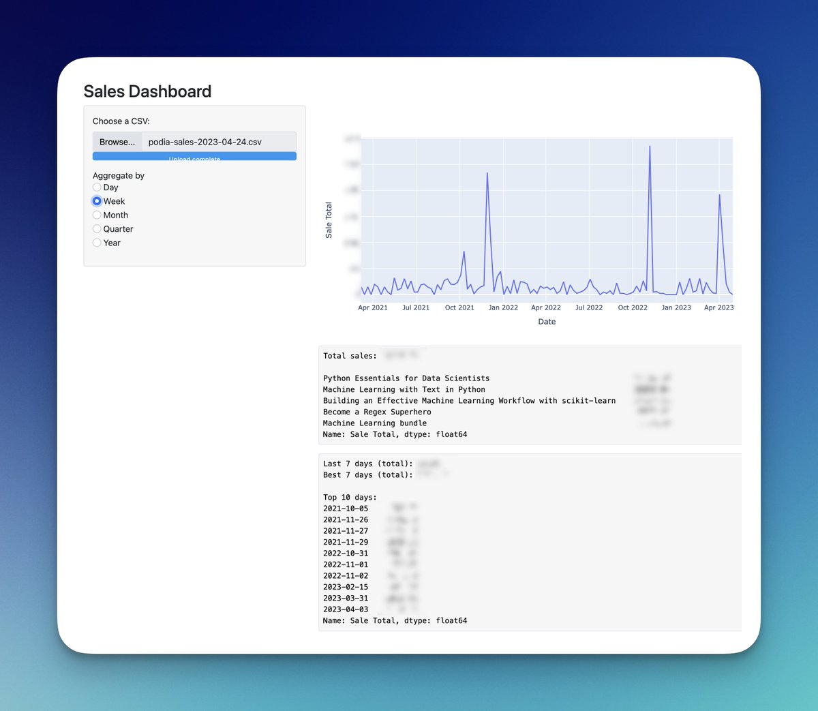The height and width of the screenshot is (711, 818).
Task: Click the Jan 2022 axis tick label
Action: 503,307
